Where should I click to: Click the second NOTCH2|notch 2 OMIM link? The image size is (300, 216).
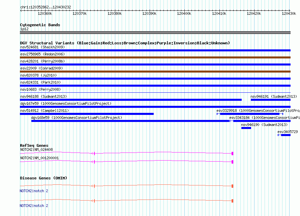coord(34,206)
